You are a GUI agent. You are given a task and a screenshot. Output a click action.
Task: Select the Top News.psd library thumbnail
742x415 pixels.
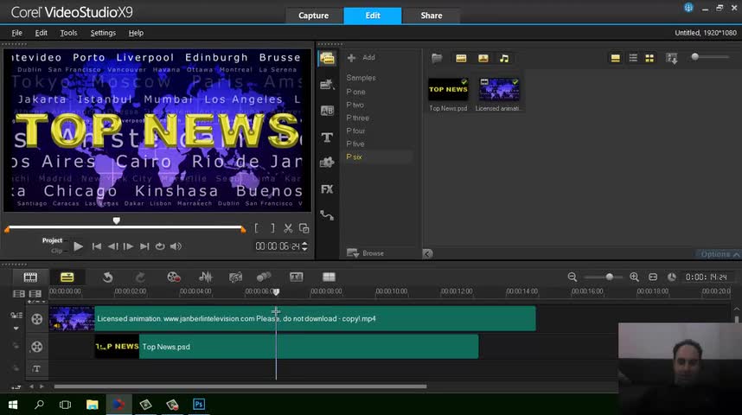click(x=448, y=90)
